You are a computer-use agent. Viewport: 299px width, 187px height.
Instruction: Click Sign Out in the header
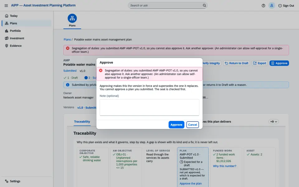click(x=286, y=6)
